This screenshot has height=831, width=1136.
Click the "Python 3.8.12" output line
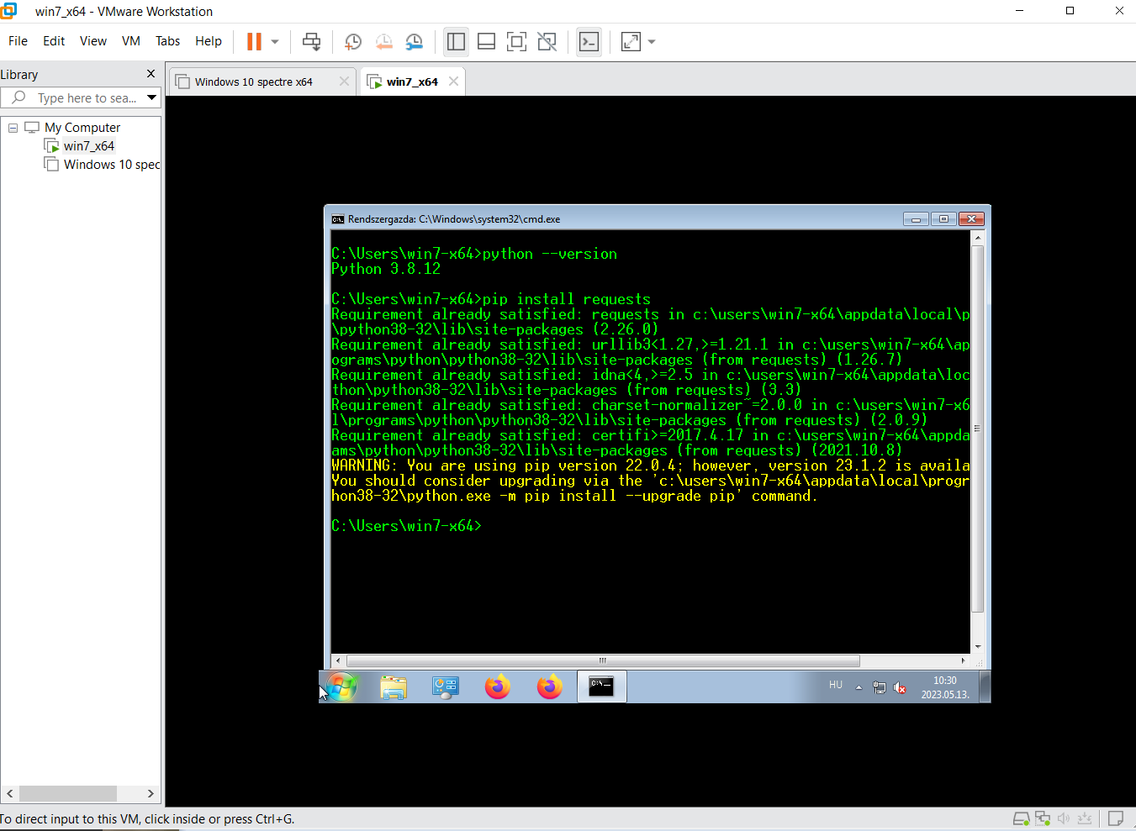(x=386, y=269)
